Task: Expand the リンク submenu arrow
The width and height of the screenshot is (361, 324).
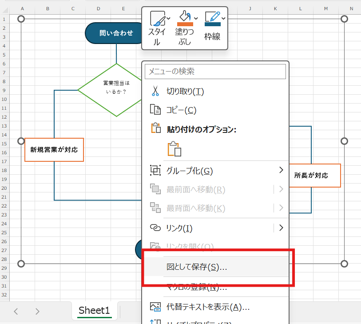Action: point(281,228)
